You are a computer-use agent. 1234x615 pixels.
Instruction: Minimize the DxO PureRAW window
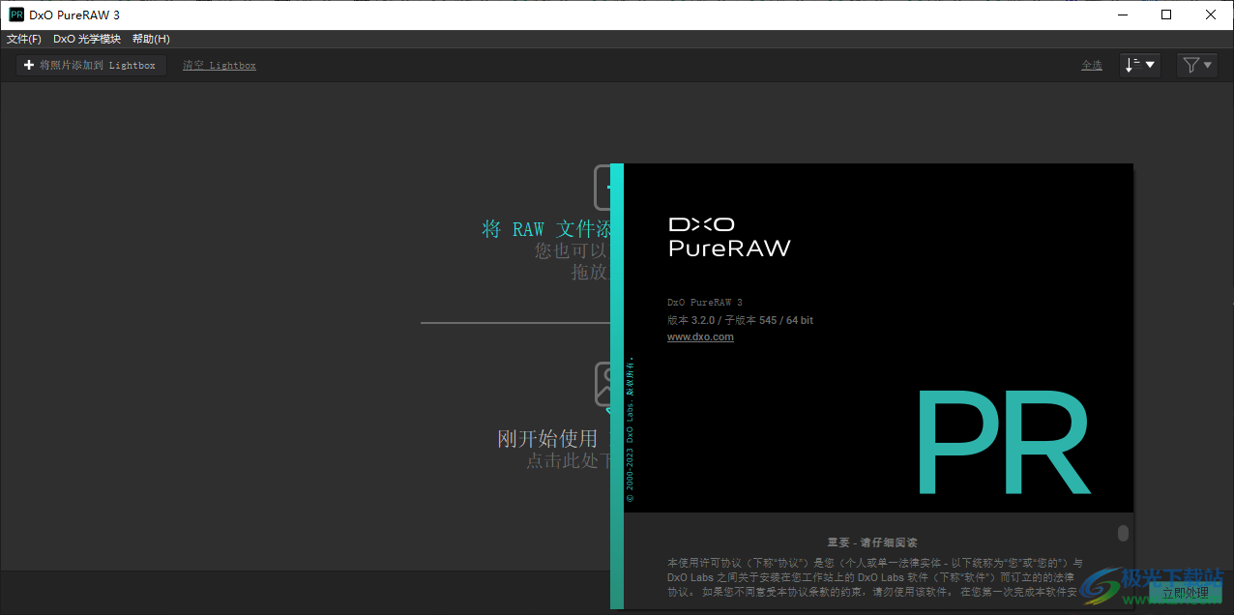pyautogui.click(x=1123, y=15)
